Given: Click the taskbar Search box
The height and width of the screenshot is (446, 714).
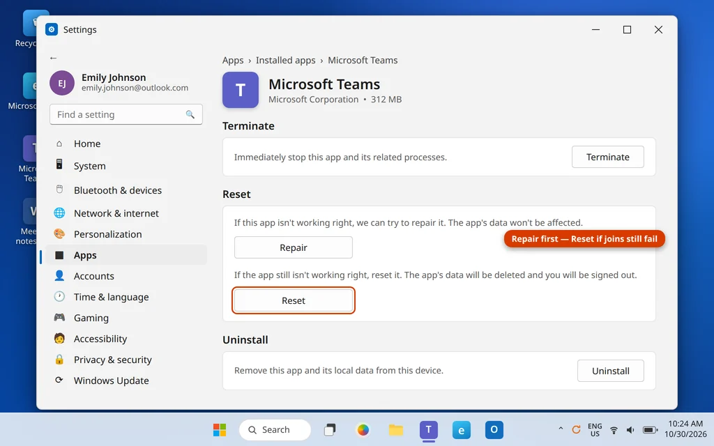Looking at the screenshot, I should [x=275, y=429].
